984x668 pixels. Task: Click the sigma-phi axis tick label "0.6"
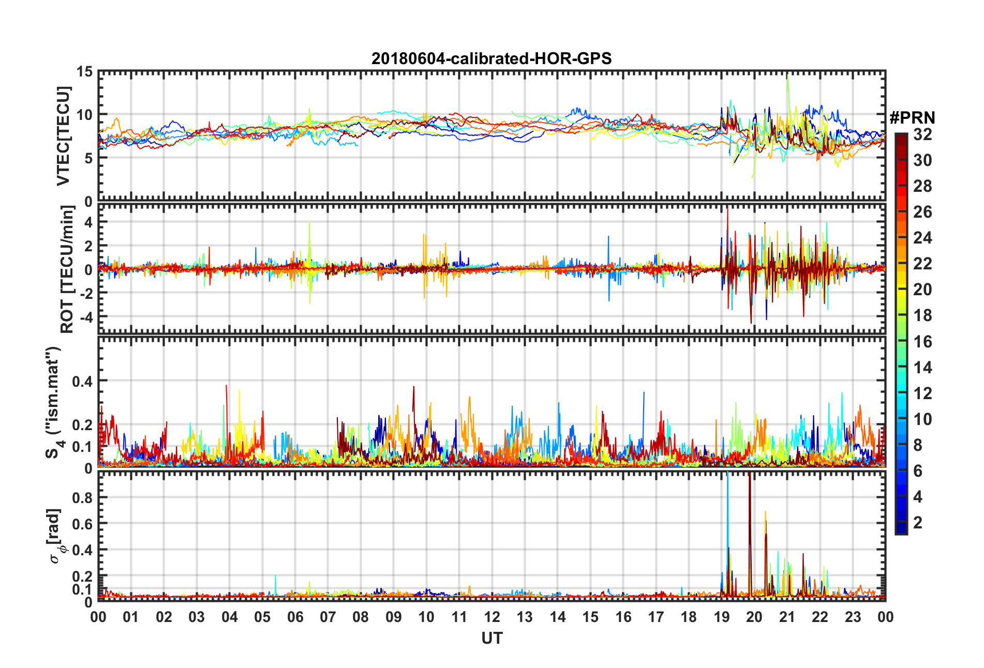tap(83, 524)
